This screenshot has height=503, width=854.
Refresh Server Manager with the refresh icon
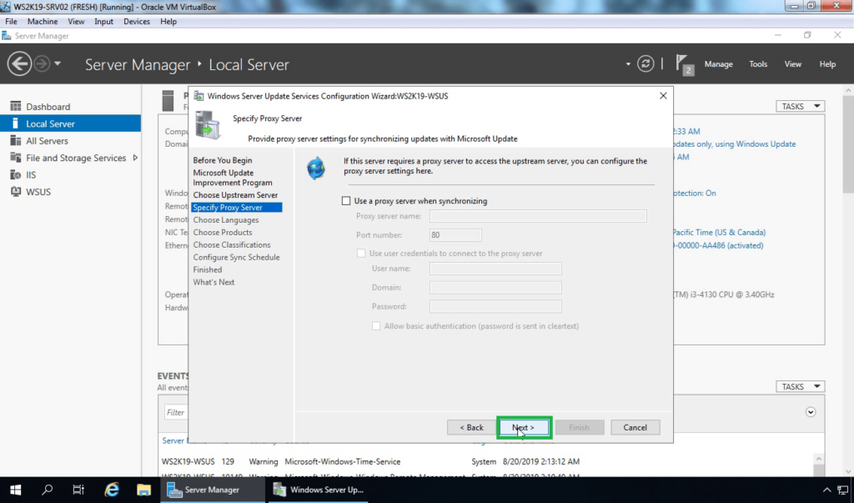coord(646,63)
